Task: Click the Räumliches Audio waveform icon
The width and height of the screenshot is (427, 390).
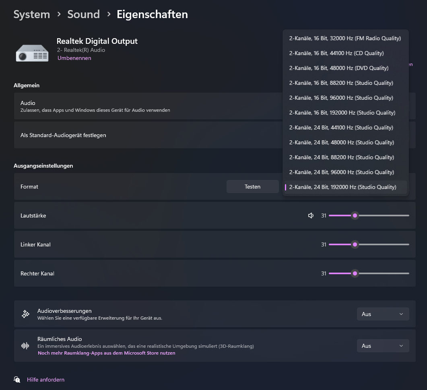Action: [25, 346]
